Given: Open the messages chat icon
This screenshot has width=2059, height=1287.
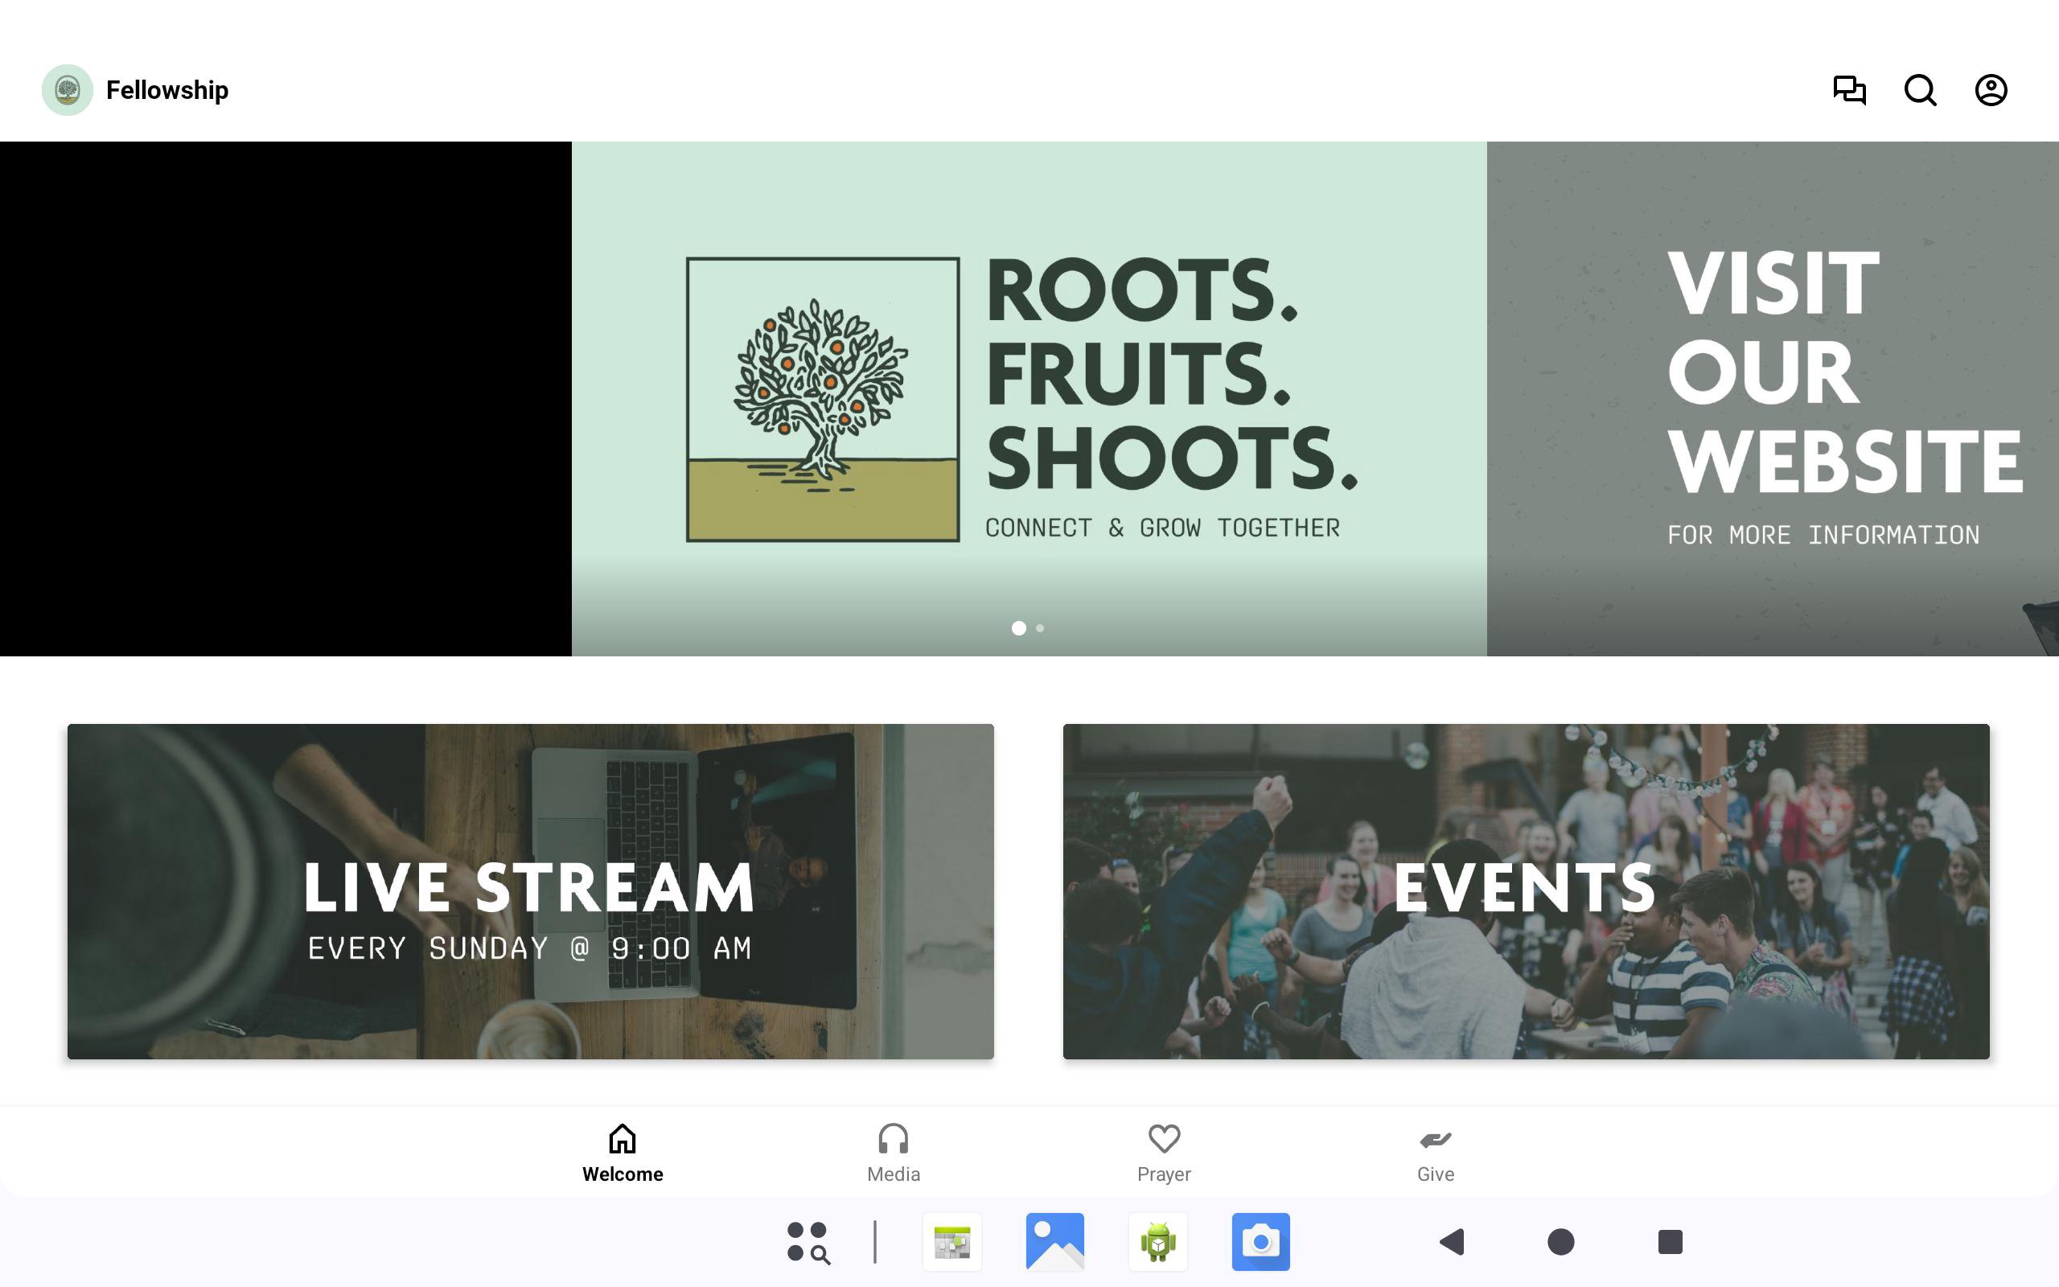Looking at the screenshot, I should (x=1849, y=89).
